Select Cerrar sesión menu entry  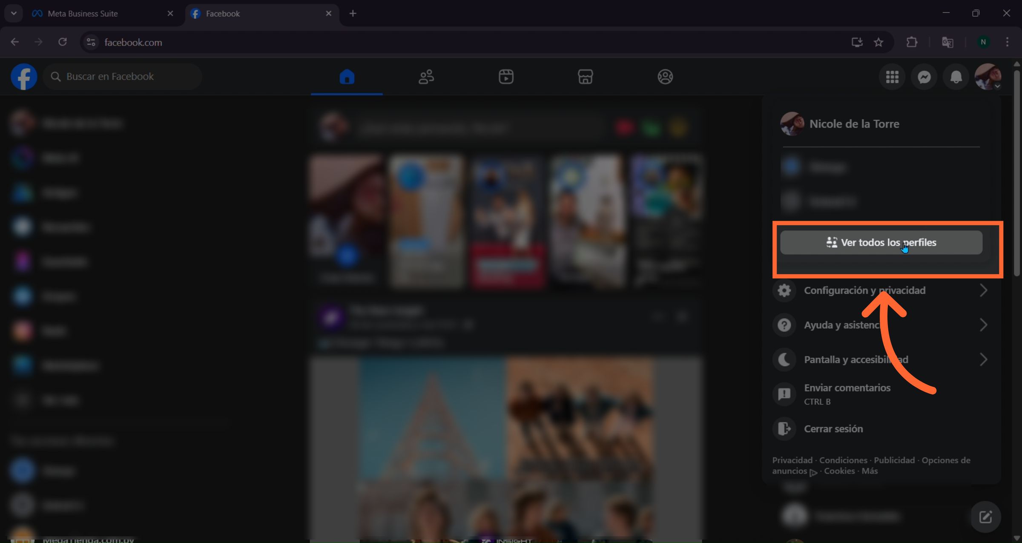(833, 429)
